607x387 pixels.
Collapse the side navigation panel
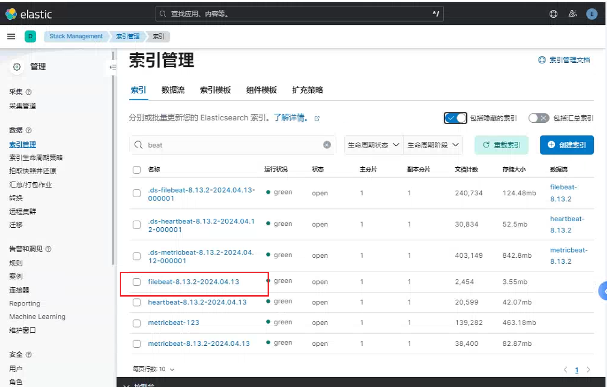click(113, 67)
